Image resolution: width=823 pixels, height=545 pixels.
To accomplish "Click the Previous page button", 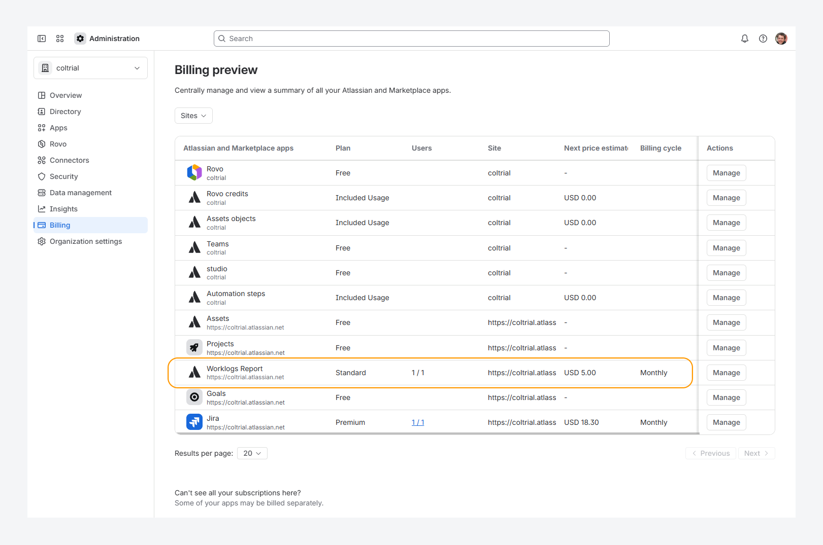I will coord(711,453).
